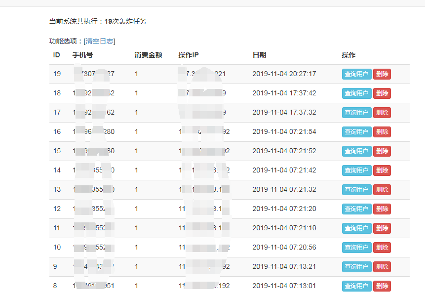
Task: Query user for row dated 07:21:20
Action: [x=356, y=209]
